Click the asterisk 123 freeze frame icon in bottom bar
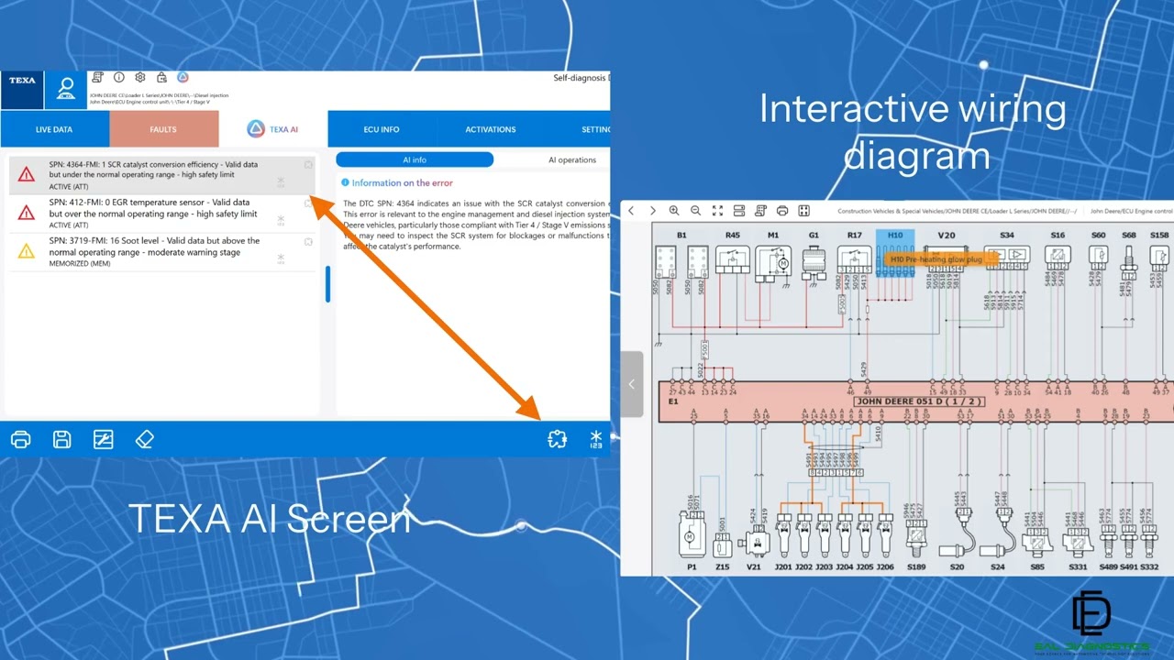This screenshot has width=1174, height=660. [596, 440]
